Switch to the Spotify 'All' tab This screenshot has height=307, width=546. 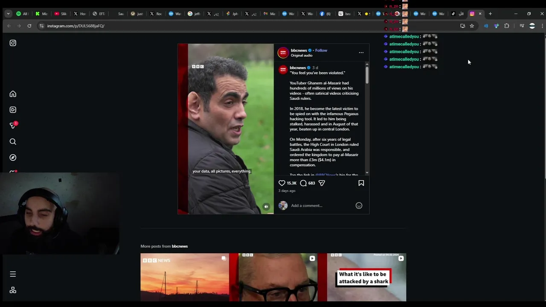pyautogui.click(x=22, y=14)
